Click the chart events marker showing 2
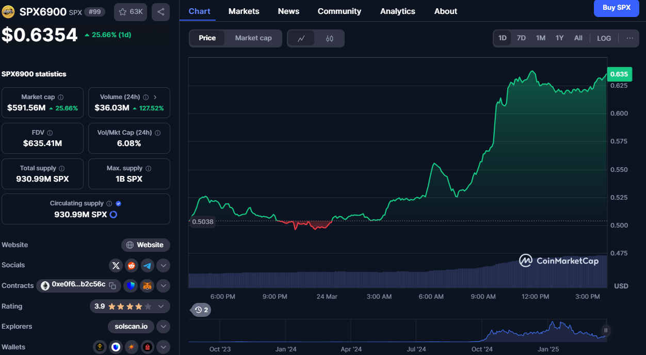 [x=201, y=310]
